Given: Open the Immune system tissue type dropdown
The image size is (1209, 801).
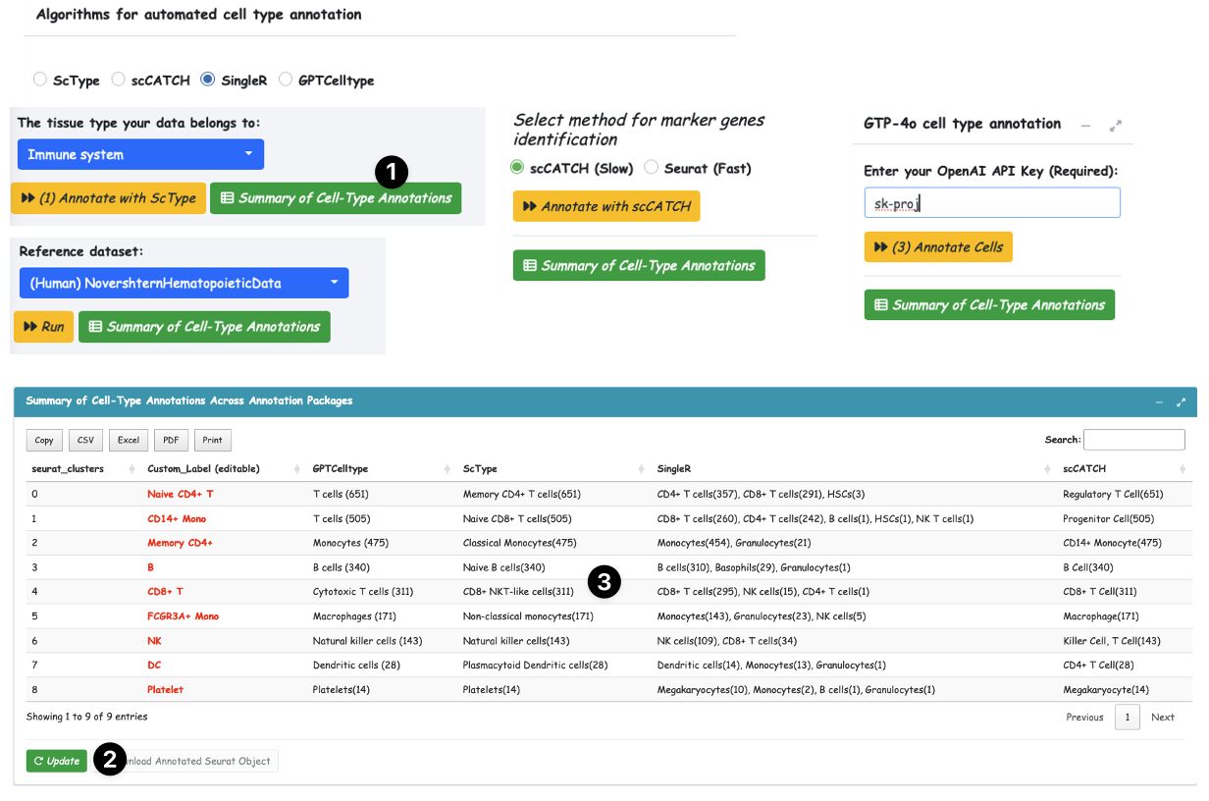Looking at the screenshot, I should point(140,154).
